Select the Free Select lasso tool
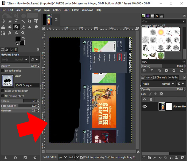187x161 pixels. pos(16,21)
